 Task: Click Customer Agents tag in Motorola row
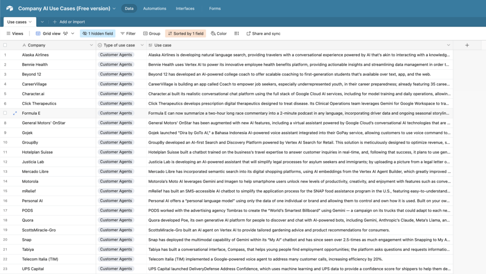116,181
